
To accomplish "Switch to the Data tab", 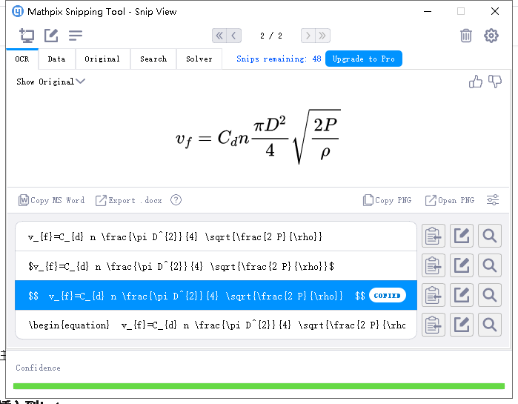I will (56, 59).
